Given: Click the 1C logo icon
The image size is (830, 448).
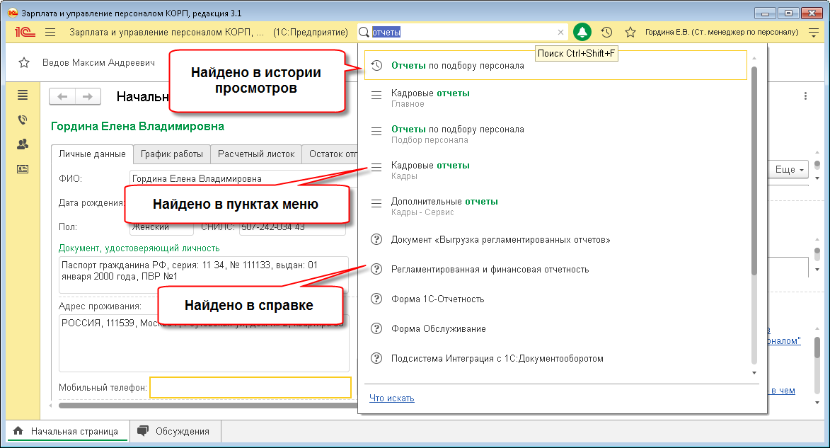Looking at the screenshot, I should click(x=25, y=33).
